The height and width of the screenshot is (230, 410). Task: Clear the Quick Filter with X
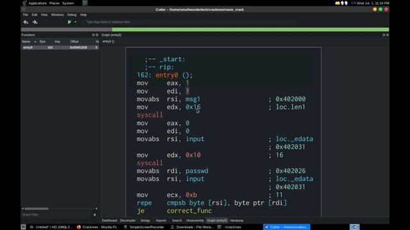click(x=95, y=215)
